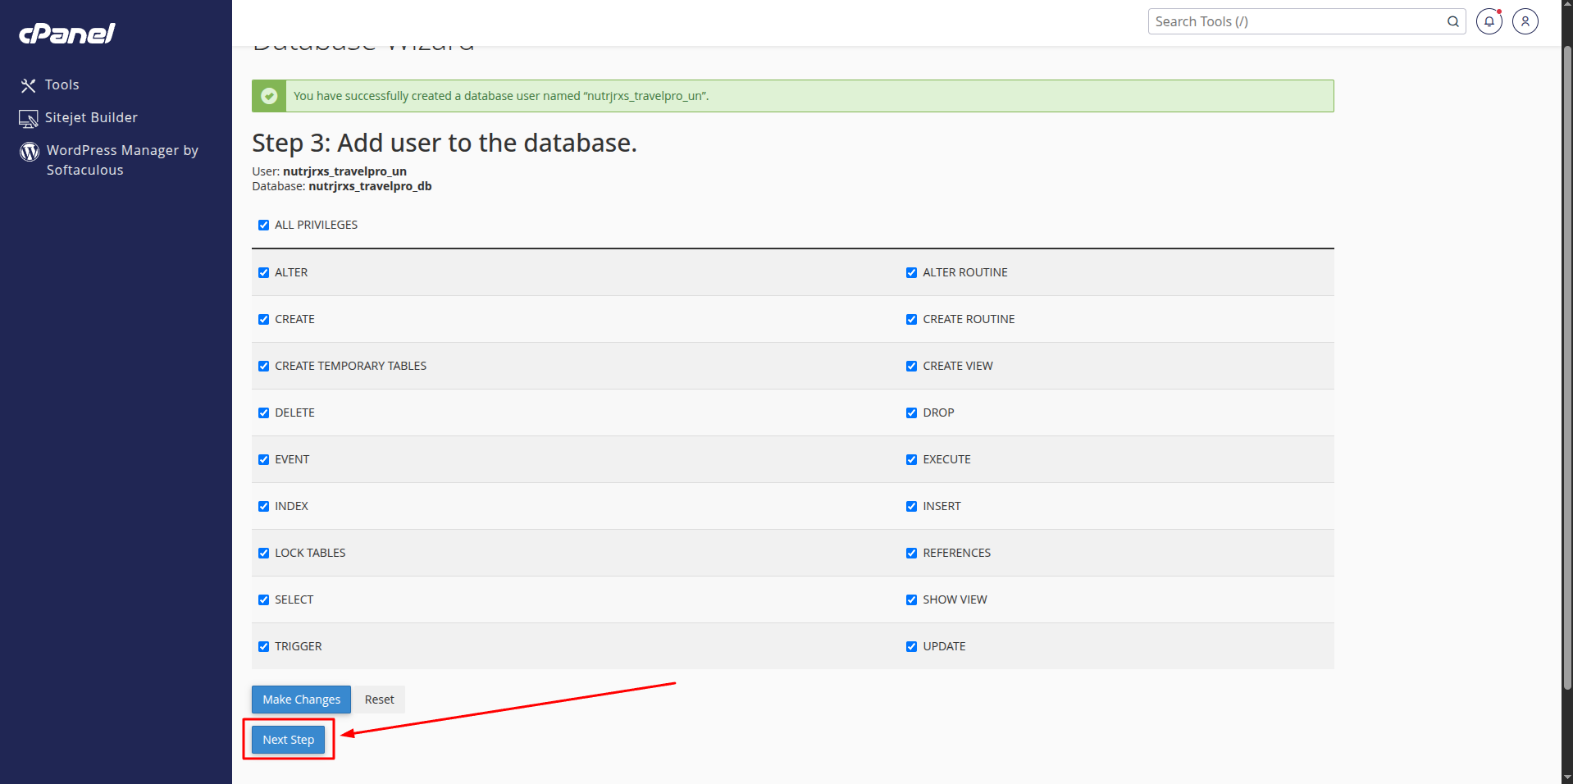This screenshot has height=784, width=1573.
Task: Open WordPress Manager by Softaculous
Action: [x=122, y=160]
